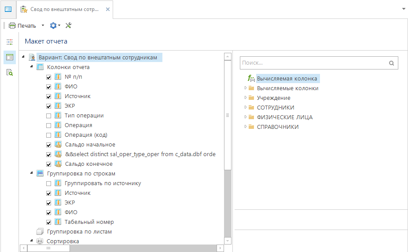Open the gear settings dropdown in toolbar
Image resolution: width=408 pixels, height=252 pixels.
click(x=55, y=26)
